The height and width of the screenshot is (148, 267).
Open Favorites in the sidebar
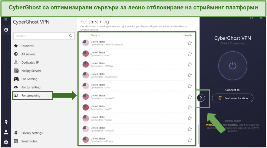pos(27,46)
